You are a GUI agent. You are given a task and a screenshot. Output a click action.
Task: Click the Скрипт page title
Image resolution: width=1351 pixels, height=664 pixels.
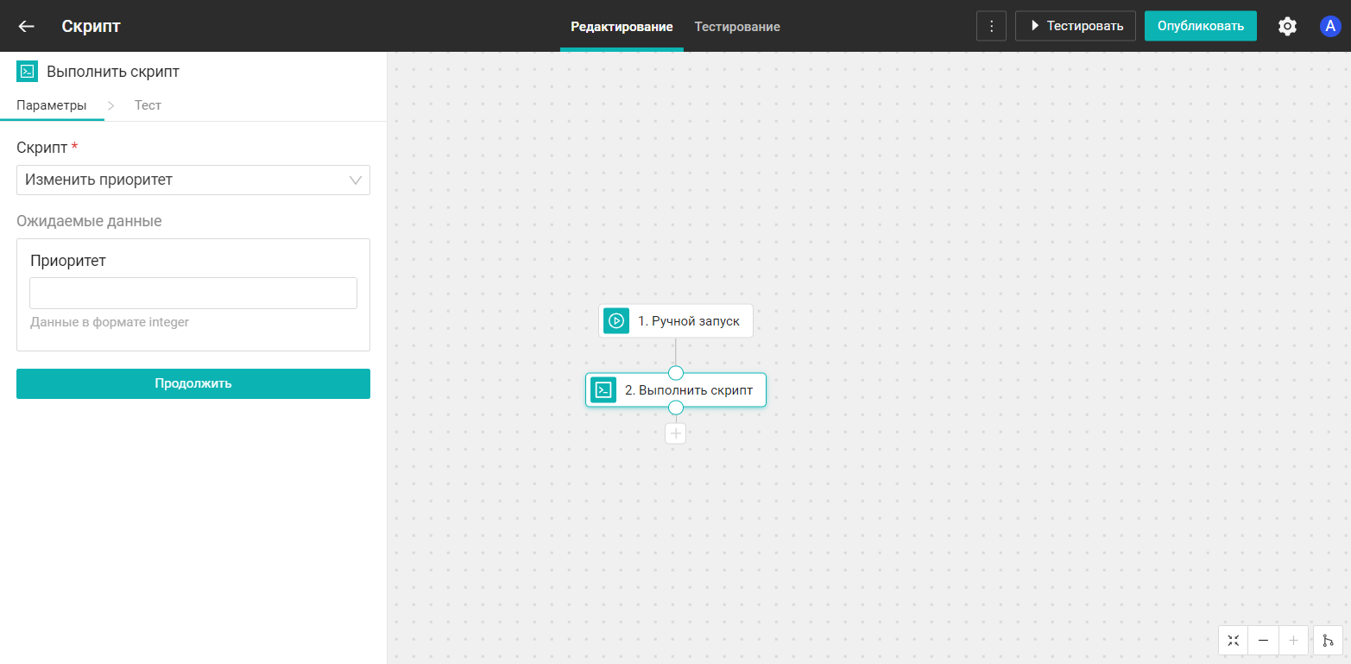point(92,26)
